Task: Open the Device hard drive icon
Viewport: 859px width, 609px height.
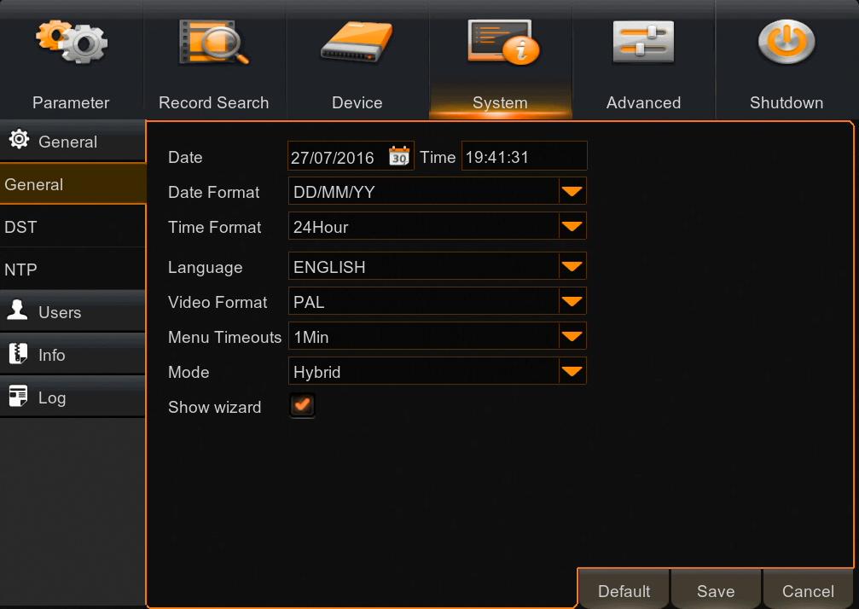Action: pyautogui.click(x=357, y=41)
